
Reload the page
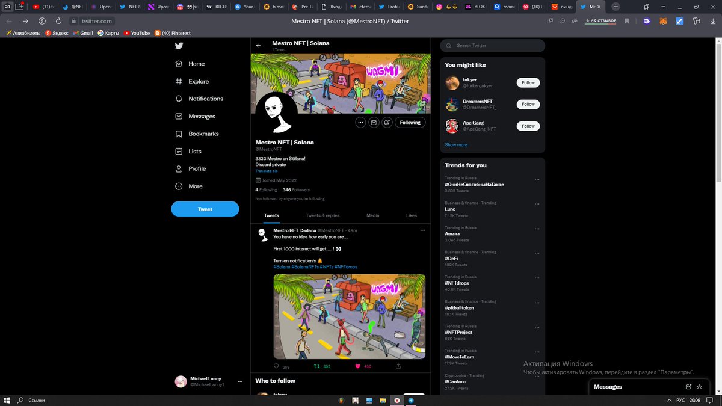point(58,21)
